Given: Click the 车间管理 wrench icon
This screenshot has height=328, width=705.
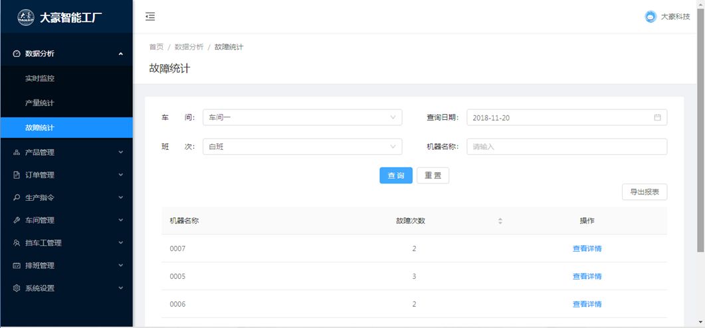Looking at the screenshot, I should 17,220.
